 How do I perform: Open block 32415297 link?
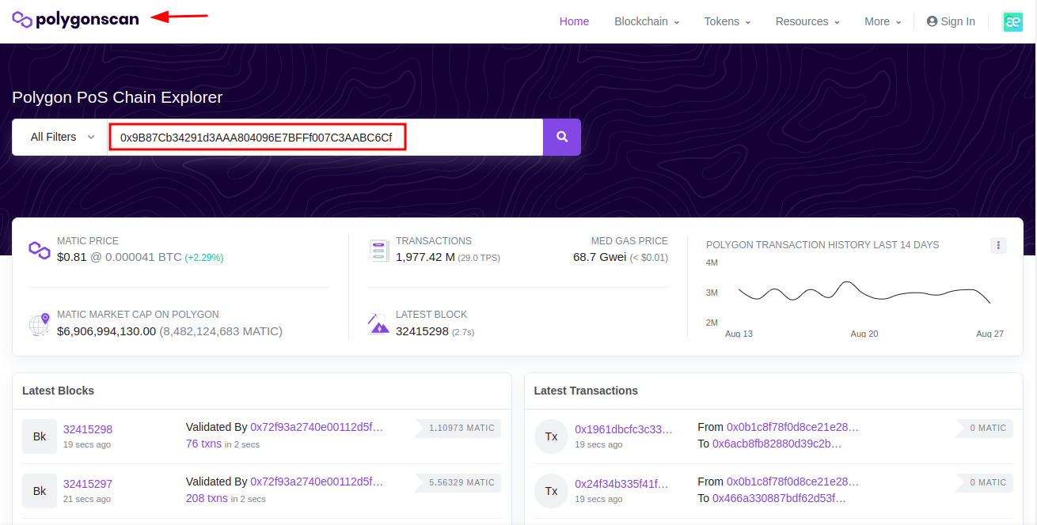[88, 484]
